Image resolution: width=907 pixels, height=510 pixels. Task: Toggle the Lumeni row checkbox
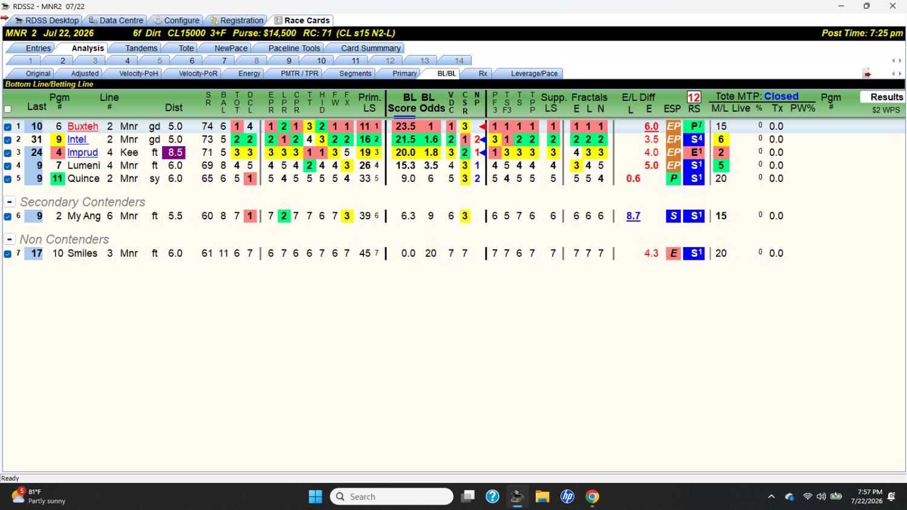click(x=8, y=166)
